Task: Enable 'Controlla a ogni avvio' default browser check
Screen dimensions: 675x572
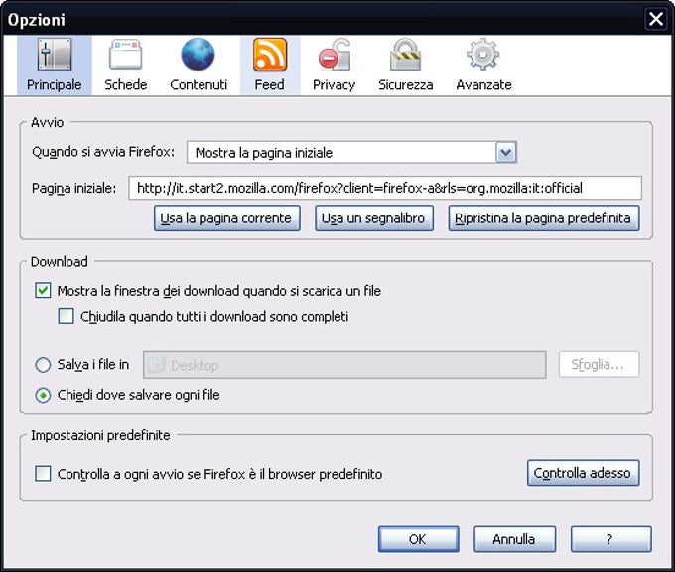Action: (43, 474)
